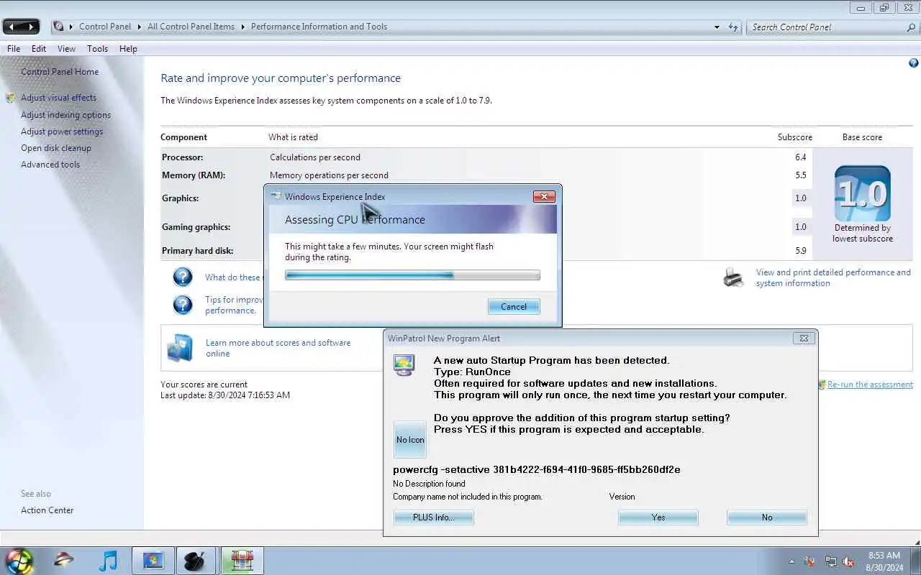This screenshot has width=921, height=575.
Task: Click the monitor icon in WinPatrol alert
Action: tap(404, 364)
